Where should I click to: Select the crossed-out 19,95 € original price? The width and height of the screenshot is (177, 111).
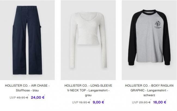pyautogui.click(x=84, y=102)
